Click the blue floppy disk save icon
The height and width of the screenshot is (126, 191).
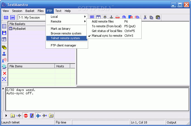click(4, 33)
